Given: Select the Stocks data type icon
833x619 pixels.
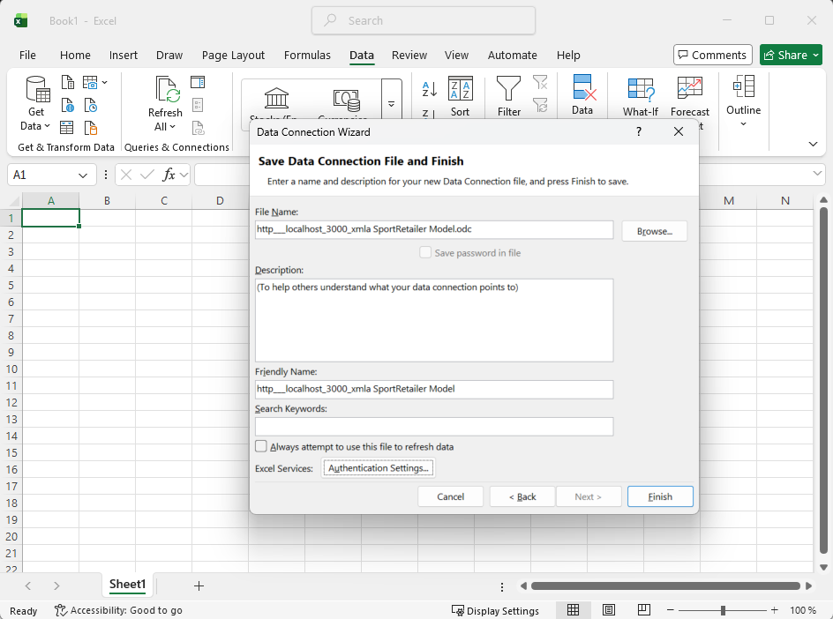Looking at the screenshot, I should (276, 99).
